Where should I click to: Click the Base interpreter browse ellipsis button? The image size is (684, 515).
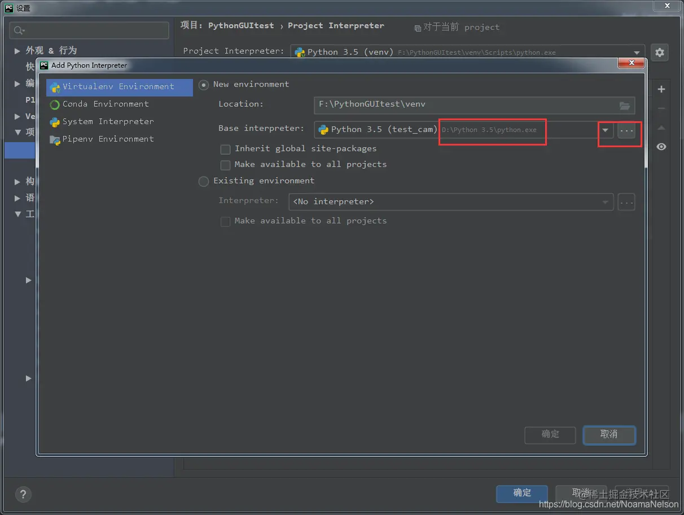point(626,130)
